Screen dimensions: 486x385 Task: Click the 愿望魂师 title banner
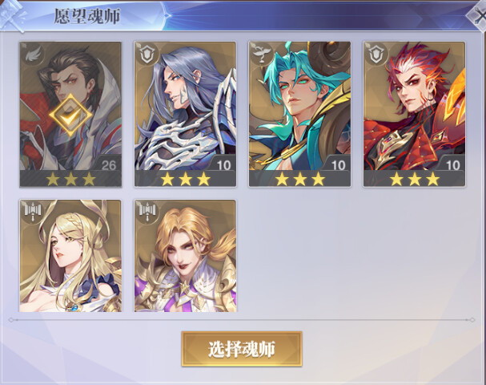tap(87, 16)
